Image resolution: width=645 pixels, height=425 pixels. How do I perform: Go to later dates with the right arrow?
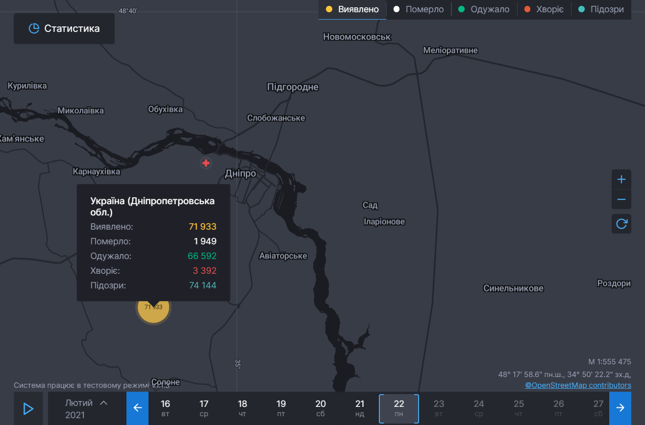(x=620, y=408)
